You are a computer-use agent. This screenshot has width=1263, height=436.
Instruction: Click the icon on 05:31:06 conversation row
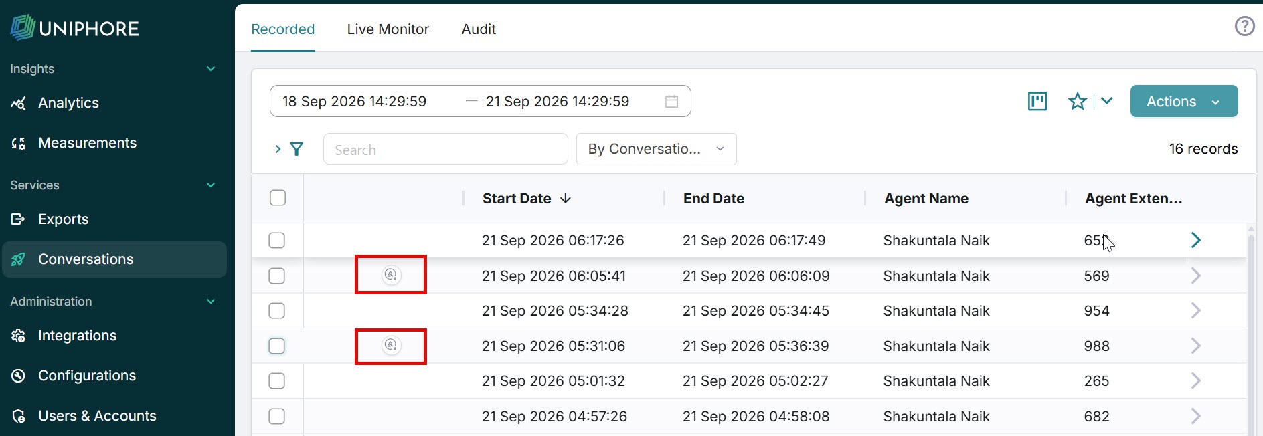coord(391,346)
